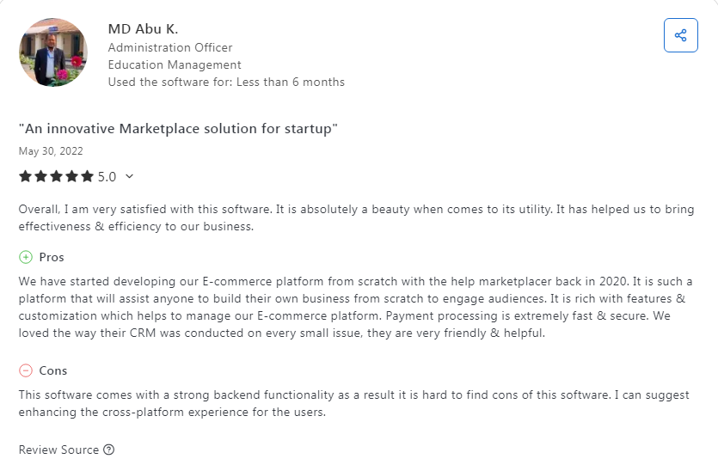The image size is (718, 471).
Task: Click the Review Source label
Action: pyautogui.click(x=58, y=450)
